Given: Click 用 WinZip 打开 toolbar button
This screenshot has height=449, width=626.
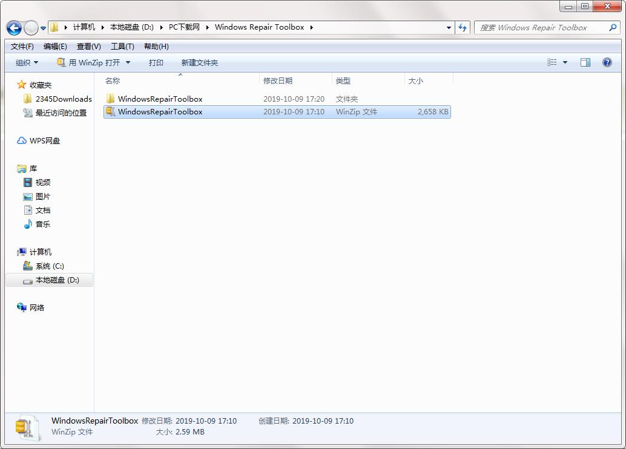Looking at the screenshot, I should click(88, 63).
